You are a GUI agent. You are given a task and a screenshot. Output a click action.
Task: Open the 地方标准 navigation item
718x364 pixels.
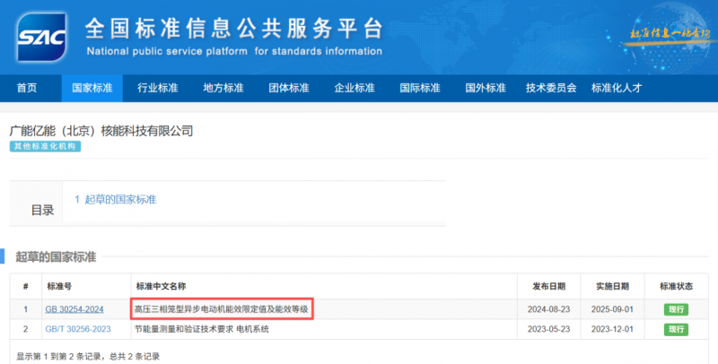(x=223, y=88)
